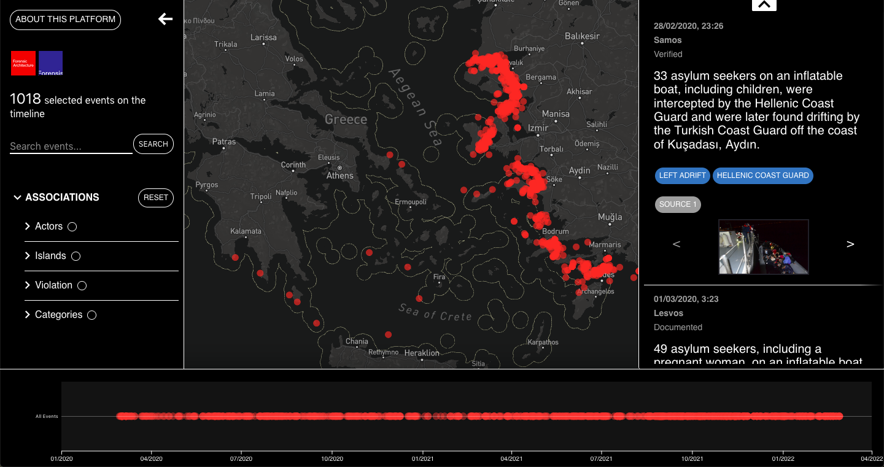Open the Forensic Architecture red logo
This screenshot has height=467, width=884.
(x=23, y=63)
